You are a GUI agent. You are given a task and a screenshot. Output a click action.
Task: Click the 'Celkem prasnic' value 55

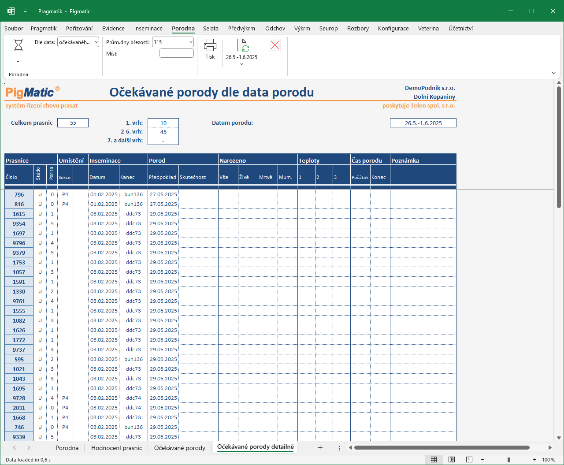click(73, 123)
